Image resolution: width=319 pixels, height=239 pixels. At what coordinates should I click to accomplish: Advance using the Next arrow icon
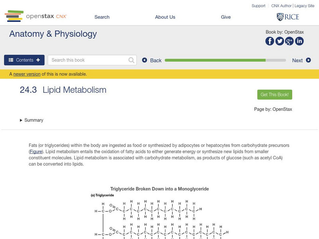click(307, 60)
